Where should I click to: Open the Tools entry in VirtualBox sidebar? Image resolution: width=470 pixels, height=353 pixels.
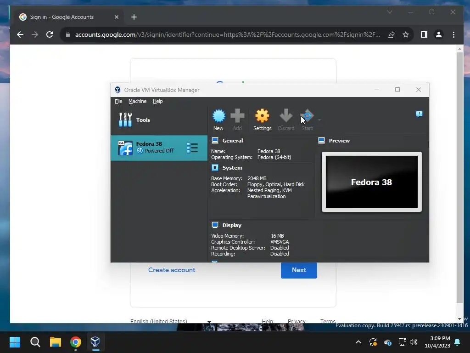coord(159,120)
